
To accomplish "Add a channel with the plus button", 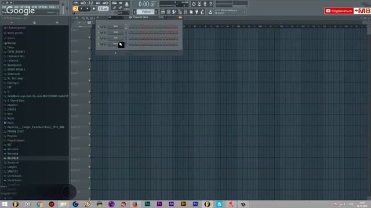I will 115,53.
